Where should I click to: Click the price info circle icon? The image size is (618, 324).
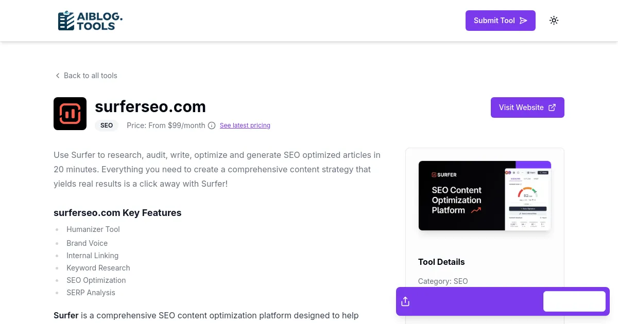tap(212, 125)
